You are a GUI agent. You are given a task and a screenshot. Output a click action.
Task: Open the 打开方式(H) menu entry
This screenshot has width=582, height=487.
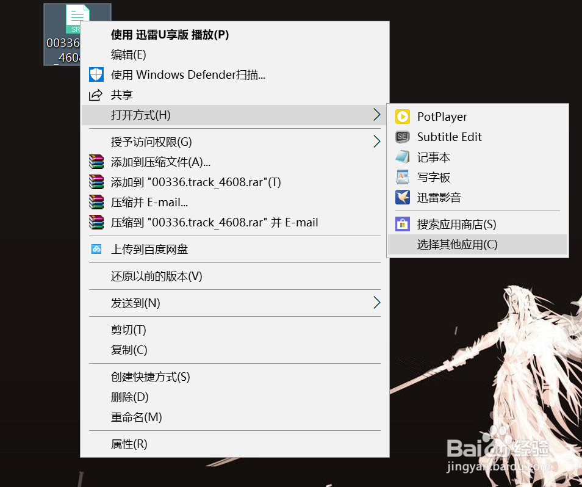(x=235, y=115)
